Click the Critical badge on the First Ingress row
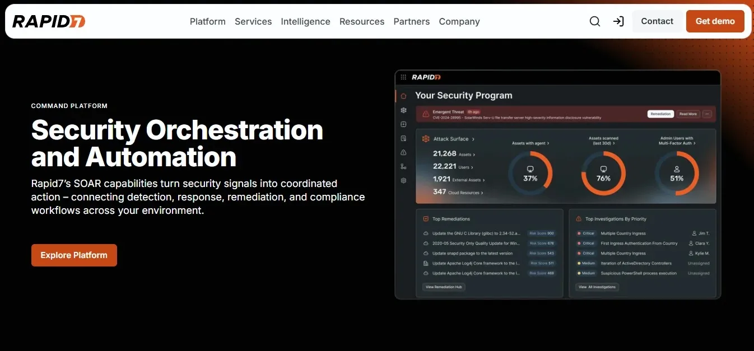This screenshot has height=351, width=754. point(586,244)
